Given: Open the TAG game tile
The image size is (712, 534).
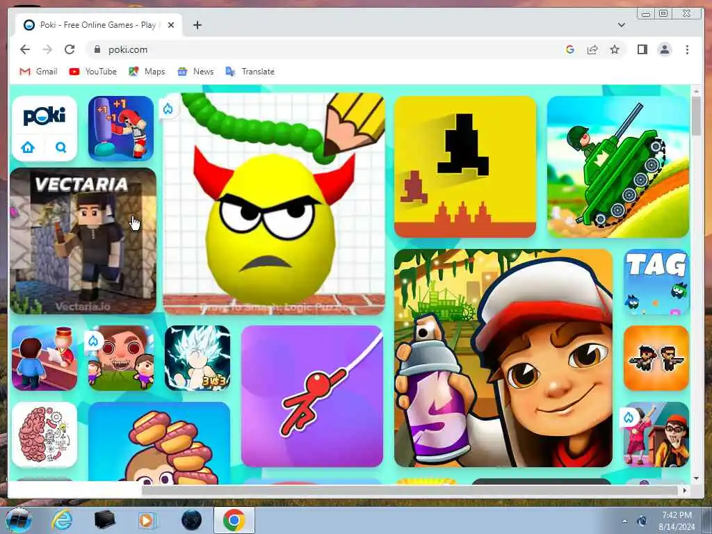Looking at the screenshot, I should pyautogui.click(x=656, y=282).
